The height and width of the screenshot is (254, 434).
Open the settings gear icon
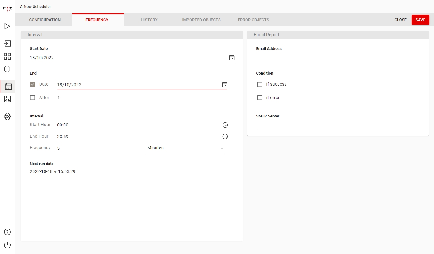tap(7, 117)
